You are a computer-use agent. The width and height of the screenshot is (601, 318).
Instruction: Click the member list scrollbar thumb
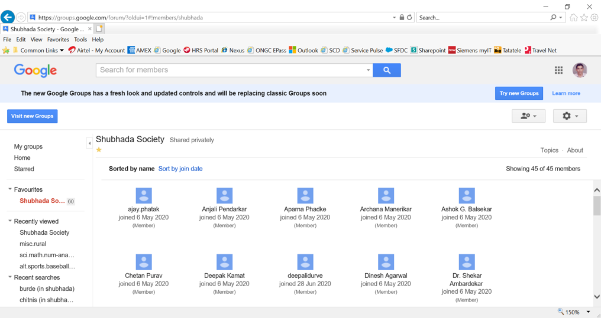pos(597,206)
